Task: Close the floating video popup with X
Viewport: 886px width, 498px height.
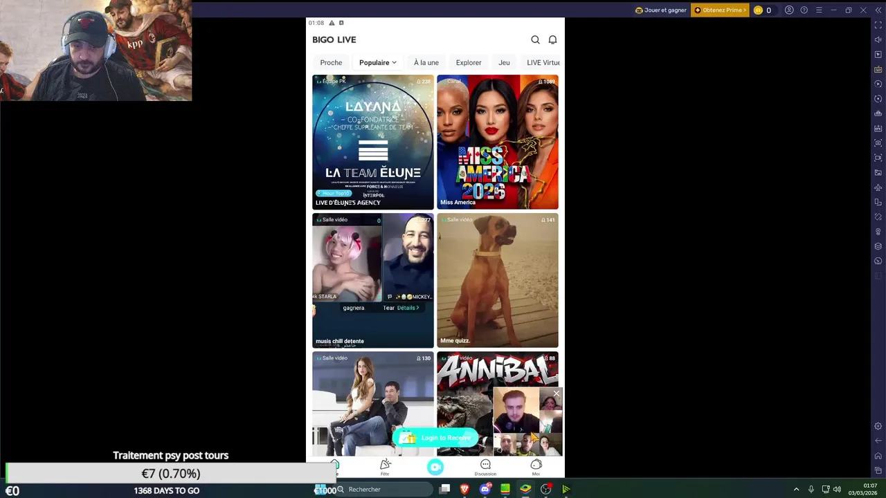Action: tap(556, 394)
